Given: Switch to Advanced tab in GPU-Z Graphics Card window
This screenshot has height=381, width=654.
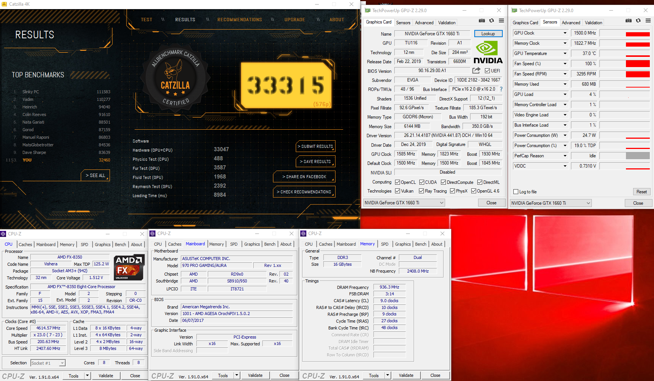Looking at the screenshot, I should (x=424, y=23).
